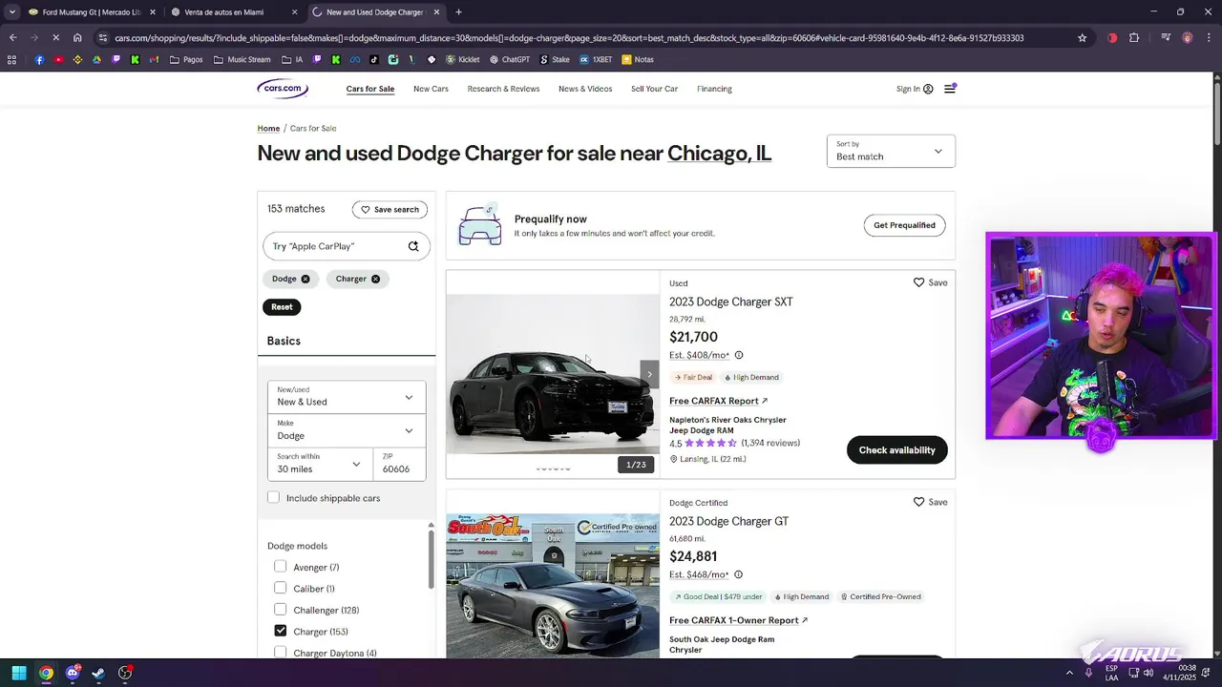Check the Challenger model checkbox

pyautogui.click(x=281, y=610)
